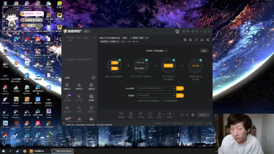The image size is (274, 154).
Task: Open the Steam desktop shortcut
Action: click(16, 136)
